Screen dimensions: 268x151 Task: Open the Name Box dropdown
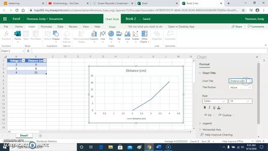tap(23, 51)
